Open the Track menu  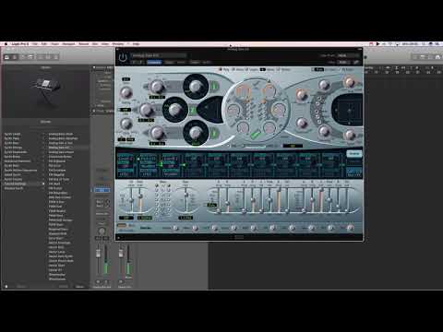click(x=55, y=44)
